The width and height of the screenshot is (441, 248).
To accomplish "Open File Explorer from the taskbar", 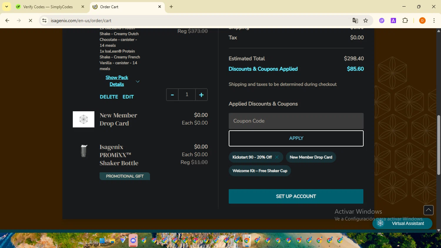I will (x=112, y=241).
